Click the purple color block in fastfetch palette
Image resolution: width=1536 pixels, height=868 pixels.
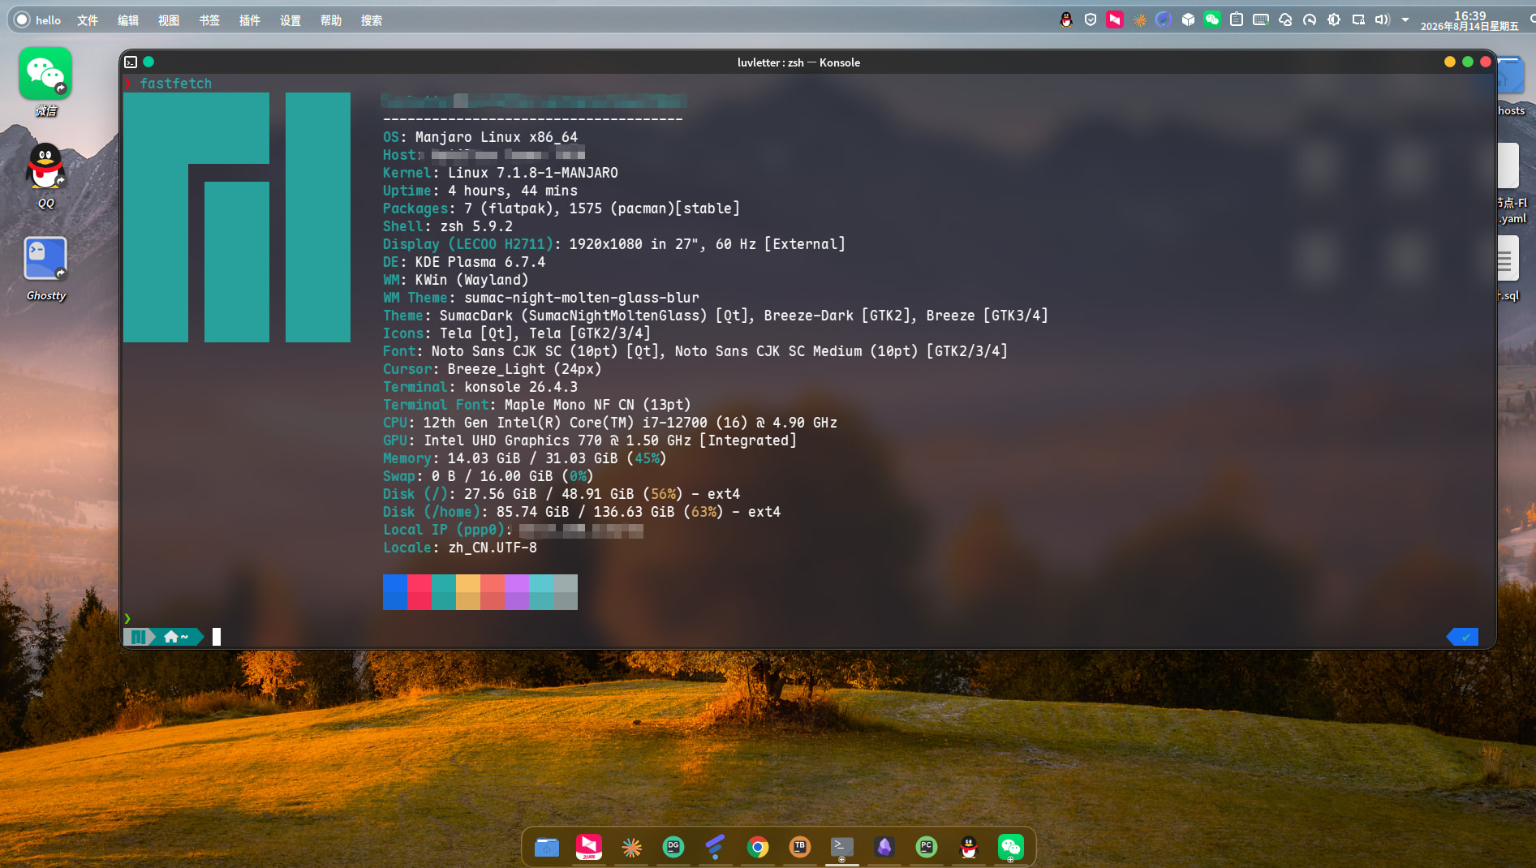[517, 592]
